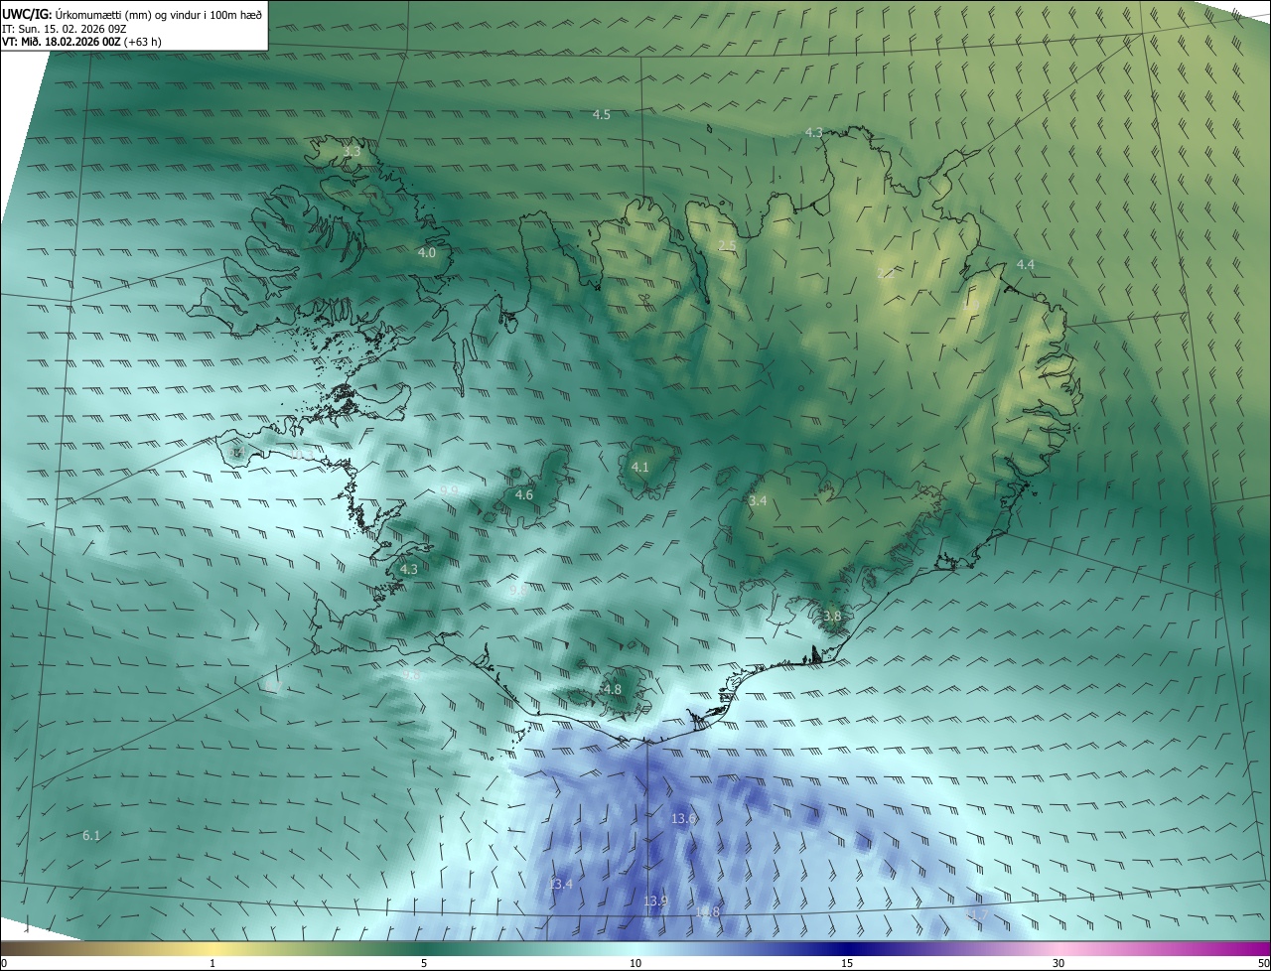
Task: Click the 13.4 value label over the sea
Action: (x=560, y=884)
